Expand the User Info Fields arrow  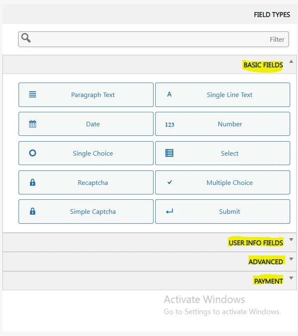tap(291, 240)
